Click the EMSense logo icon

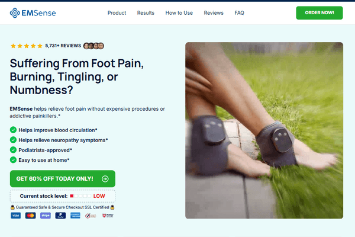[x=15, y=13]
